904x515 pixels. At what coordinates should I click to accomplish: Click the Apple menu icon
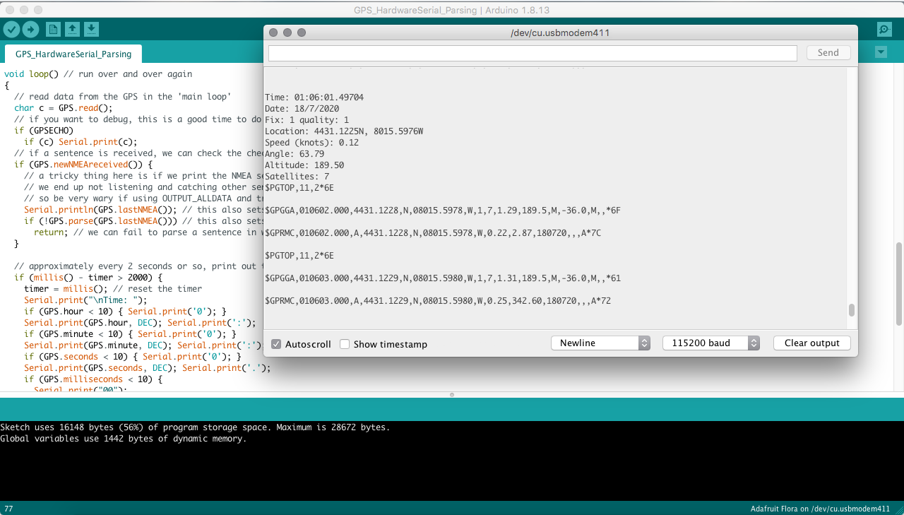click(x=9, y=10)
